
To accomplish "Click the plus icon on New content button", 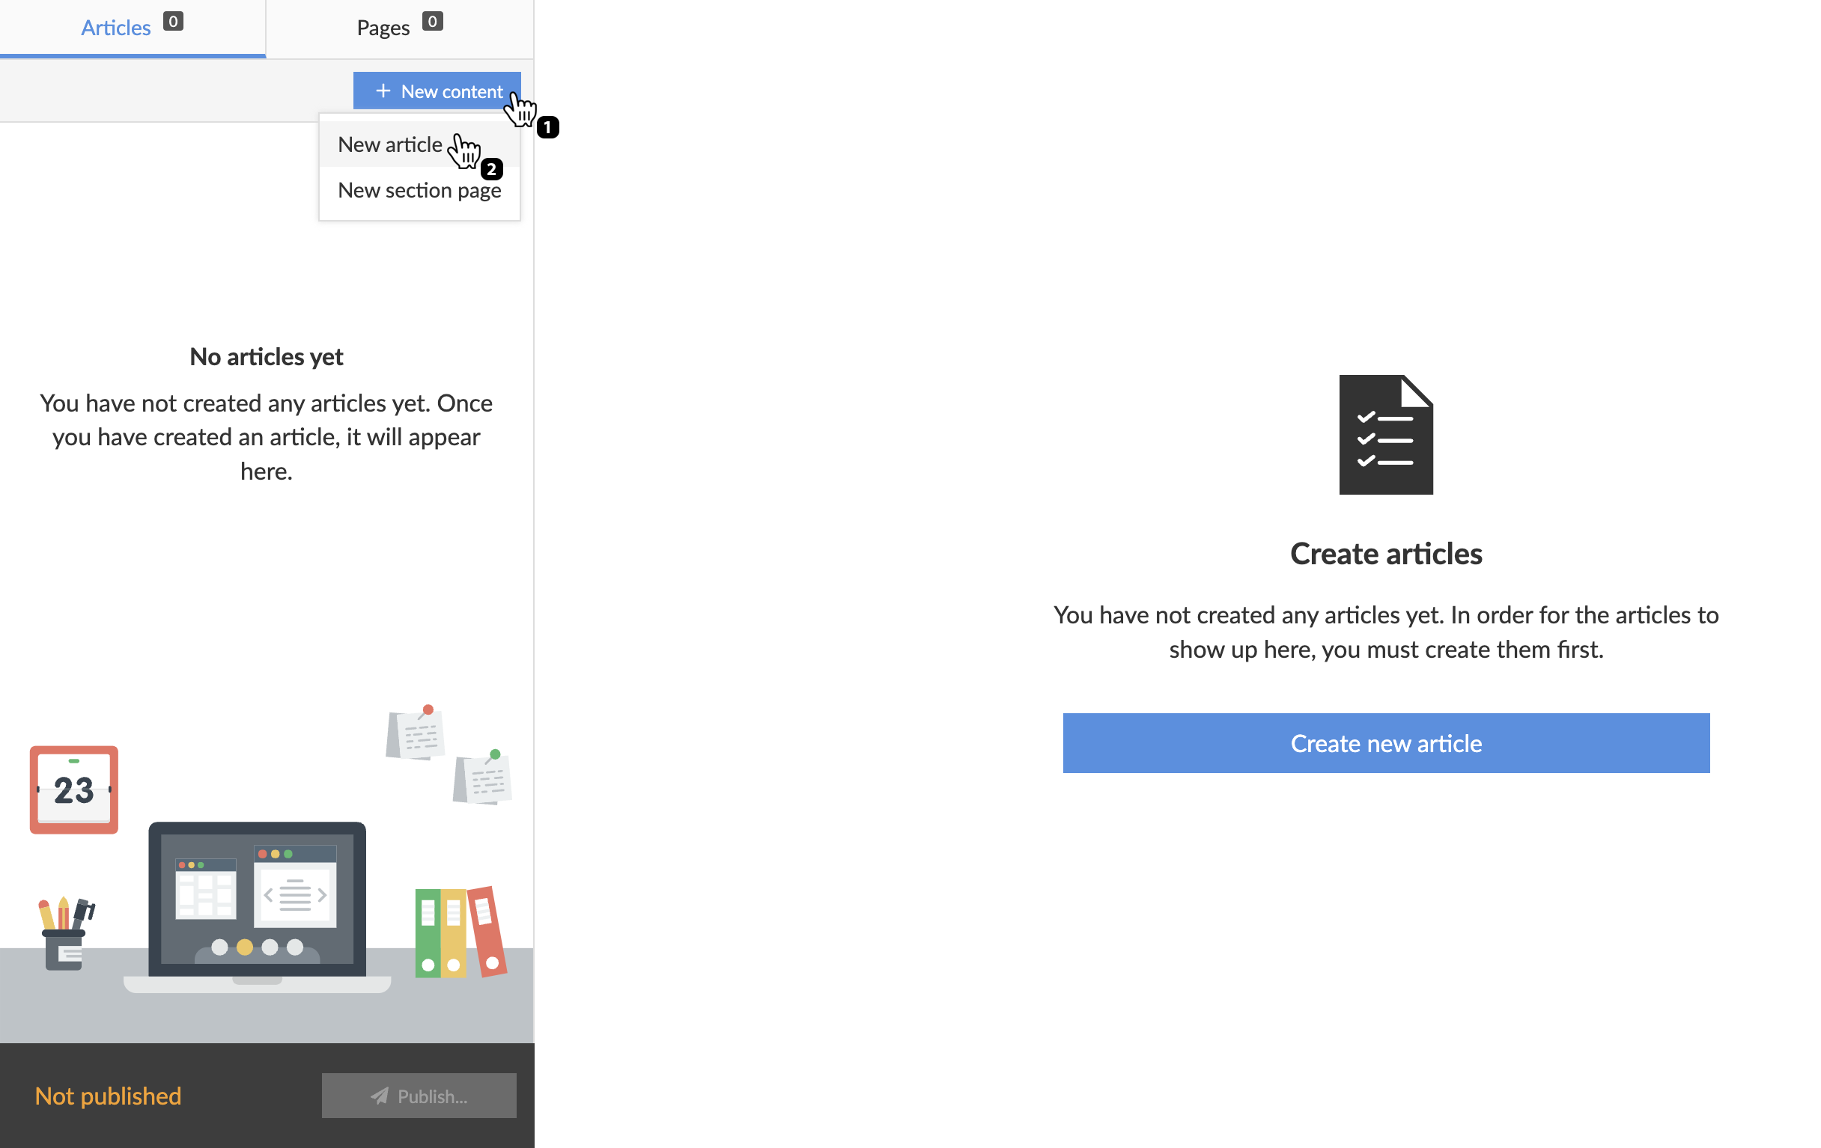I will pos(382,90).
